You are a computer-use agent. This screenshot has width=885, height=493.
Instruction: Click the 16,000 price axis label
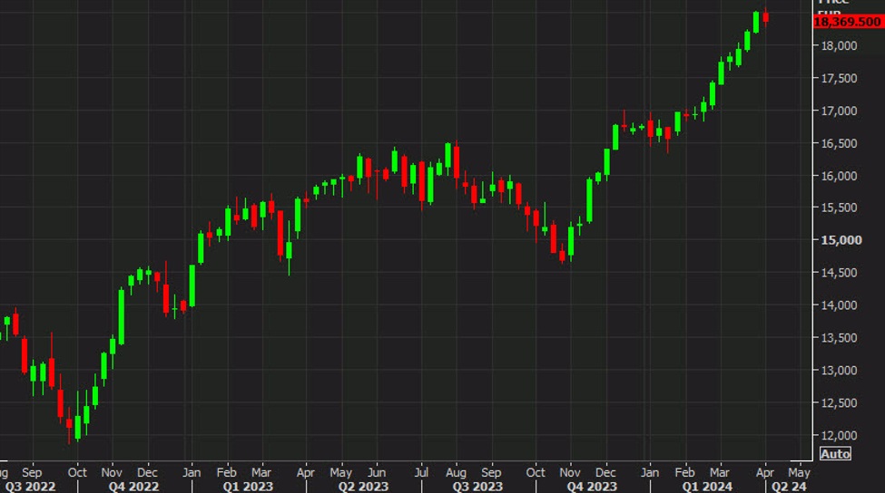pyautogui.click(x=839, y=176)
